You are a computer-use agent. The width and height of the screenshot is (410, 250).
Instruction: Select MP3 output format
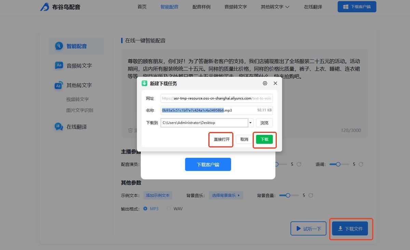pos(146,209)
